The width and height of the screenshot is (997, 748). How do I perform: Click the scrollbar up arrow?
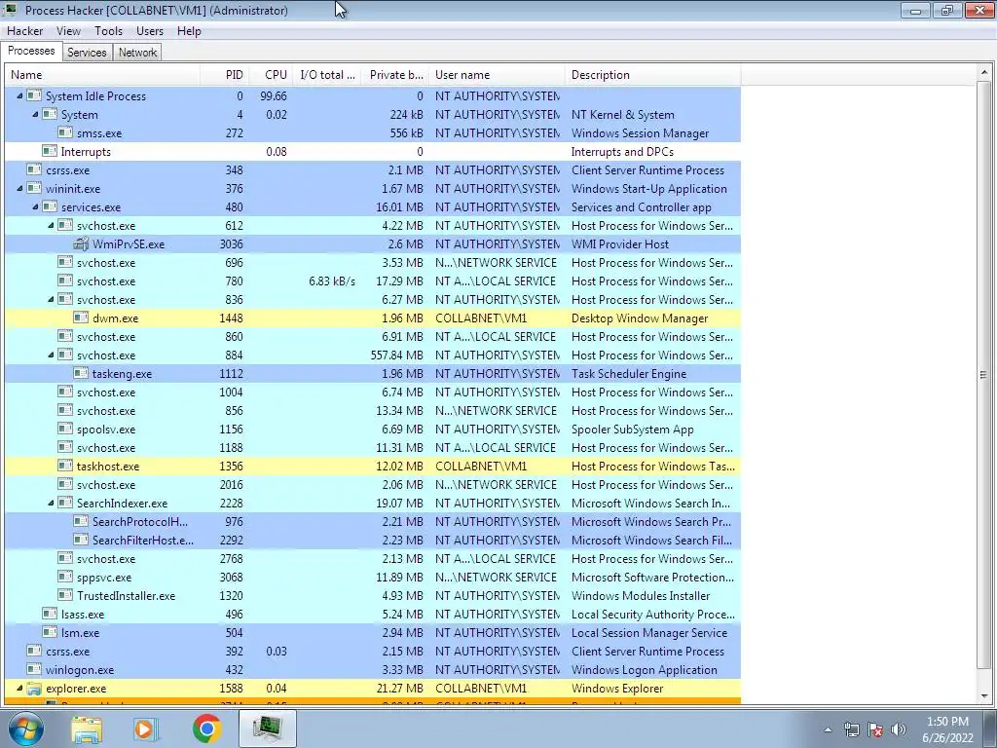click(x=984, y=73)
